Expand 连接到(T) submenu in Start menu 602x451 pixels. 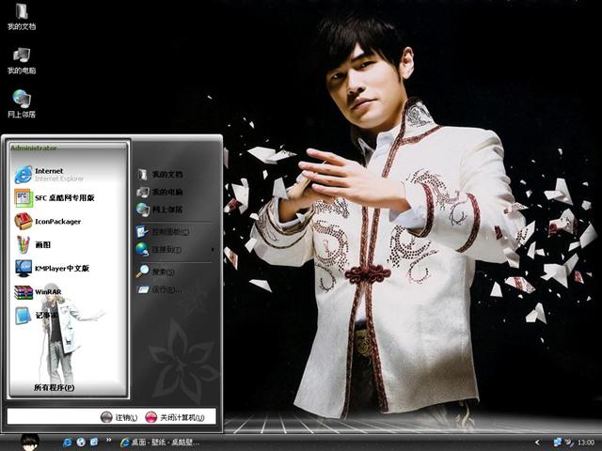tap(166, 250)
